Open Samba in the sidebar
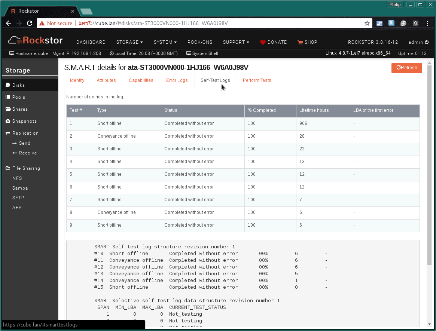Viewport: 436px width, 331px height. (20, 188)
